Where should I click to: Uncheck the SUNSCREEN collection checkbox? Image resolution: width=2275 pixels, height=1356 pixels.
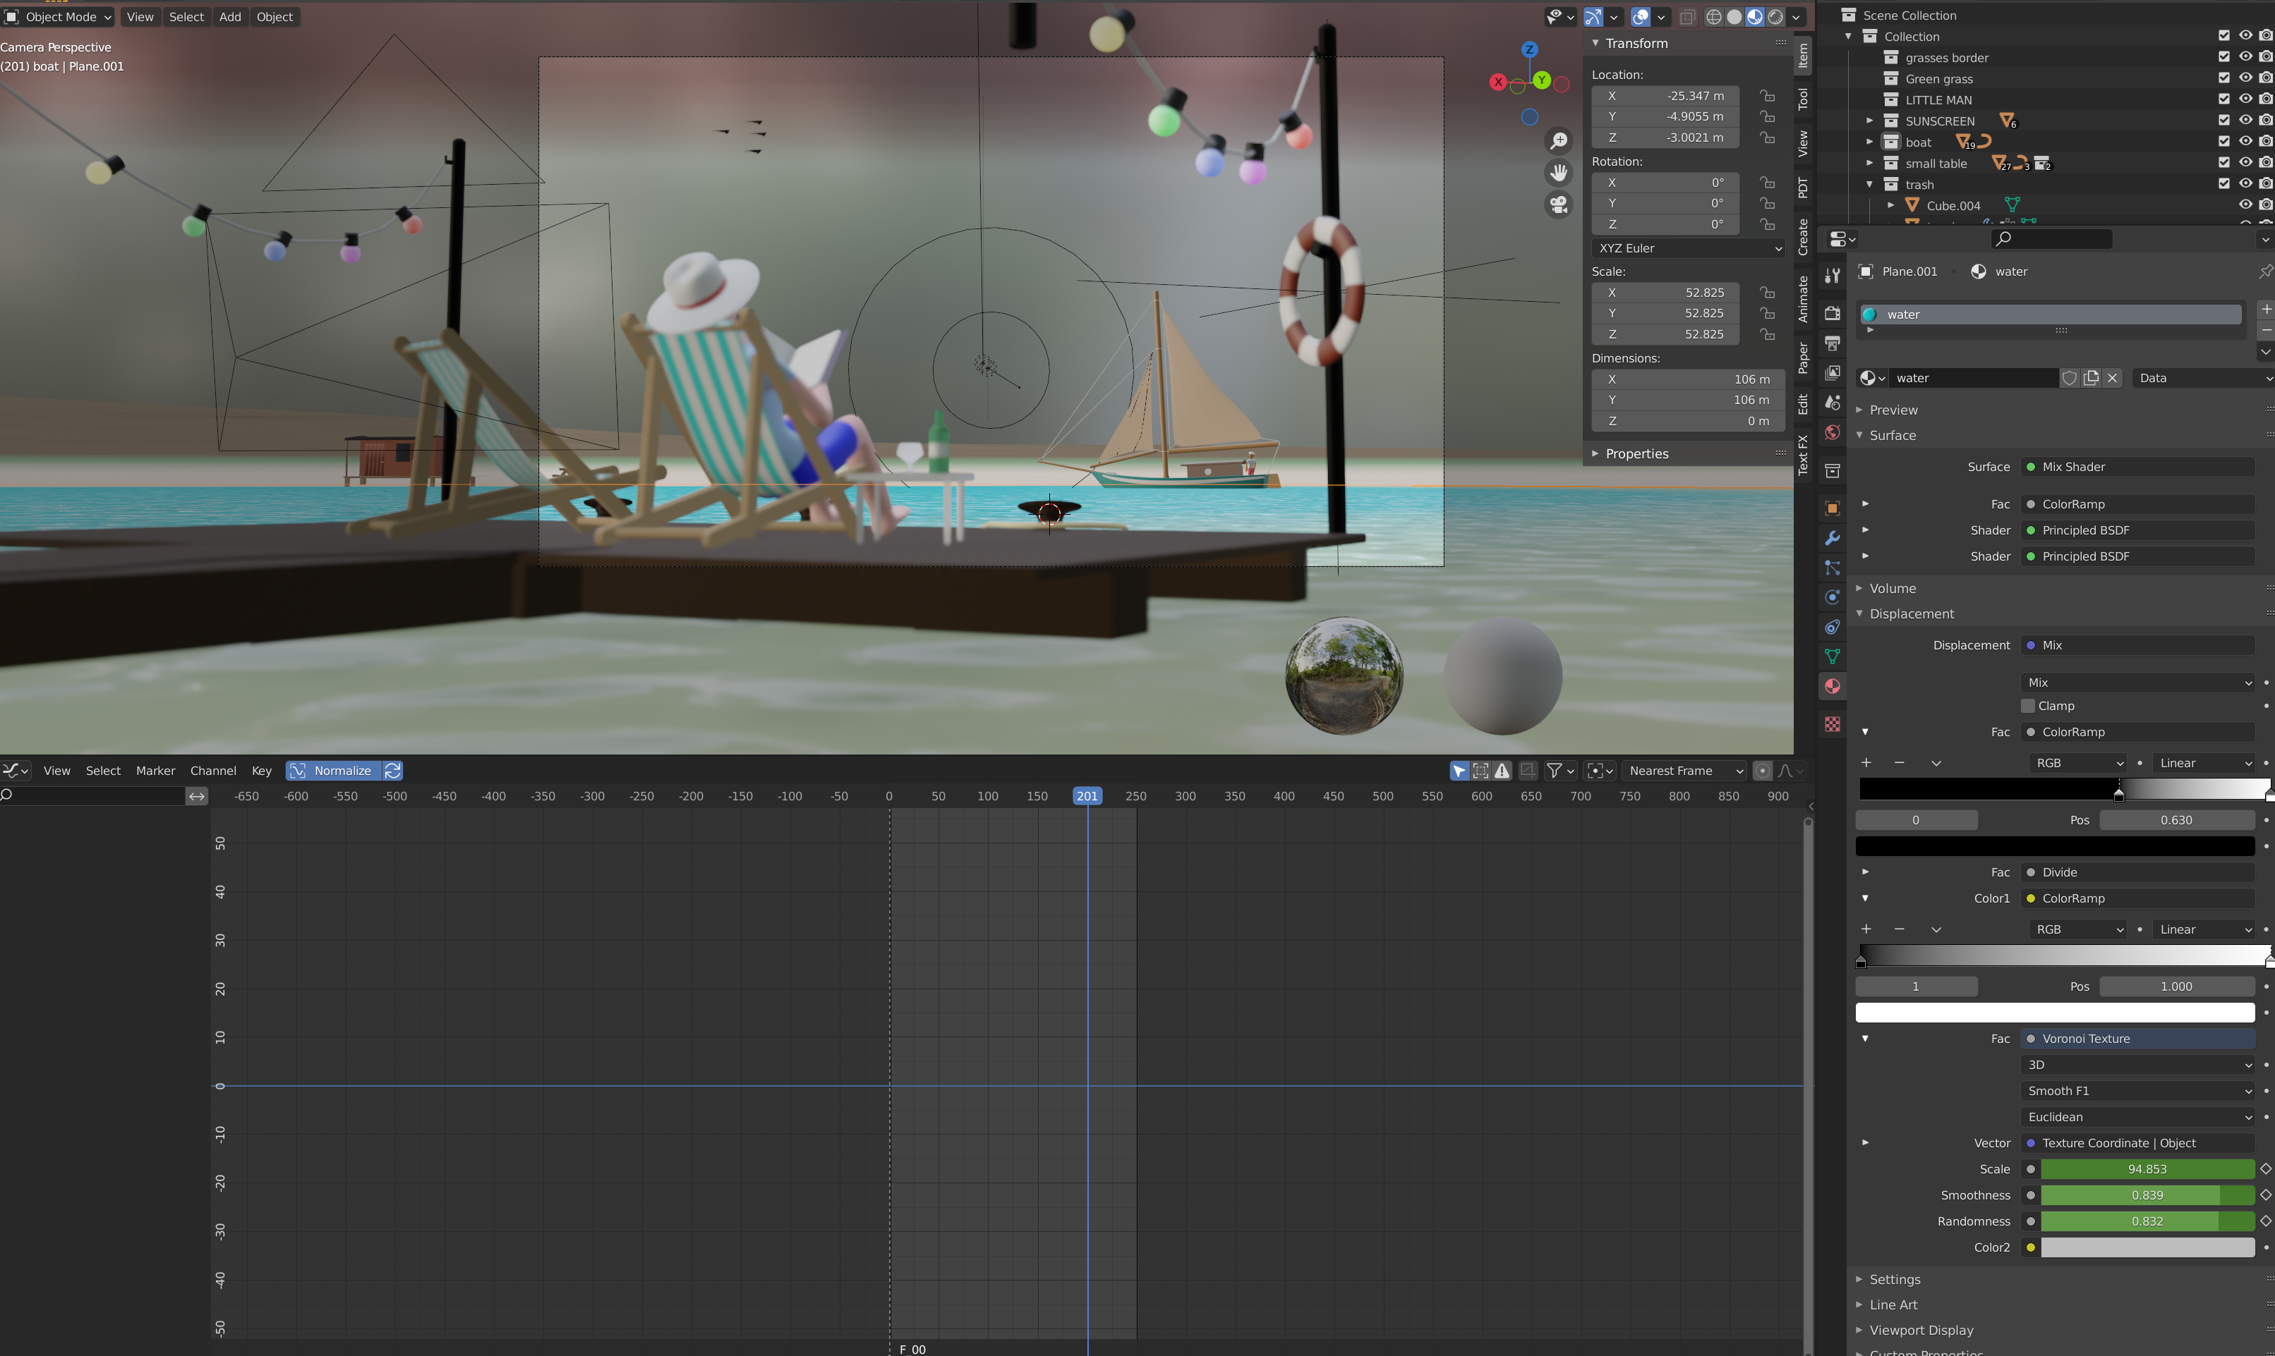[x=2223, y=121]
